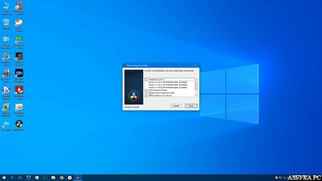Select the Visual C++ 2010 x86 Redistributable row

(168, 87)
